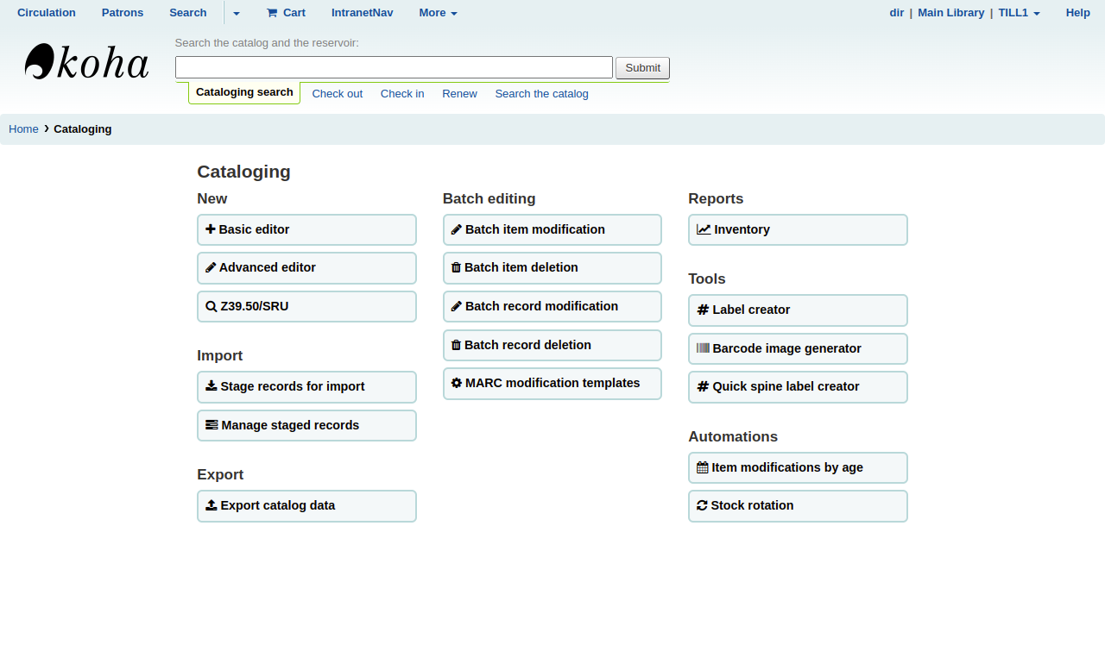The height and width of the screenshot is (670, 1105).
Task: Open the Koha logo home link
Action: click(86, 62)
